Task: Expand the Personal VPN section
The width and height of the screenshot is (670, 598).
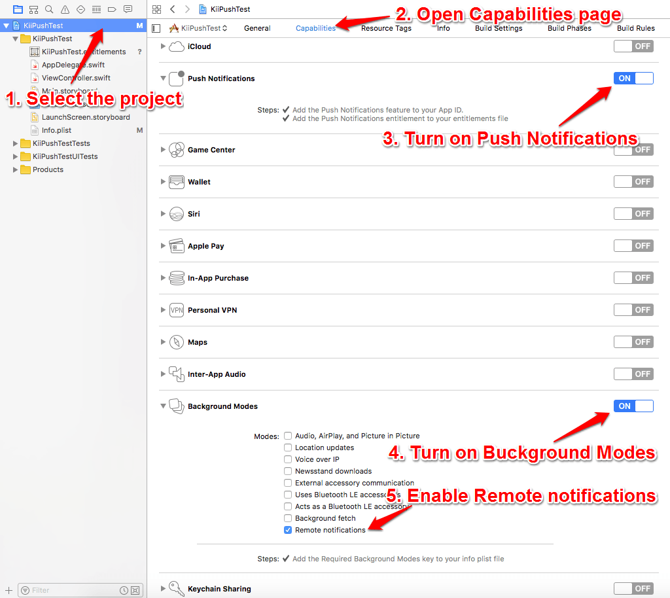Action: [163, 309]
